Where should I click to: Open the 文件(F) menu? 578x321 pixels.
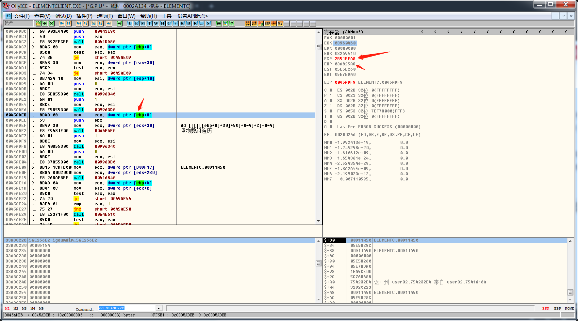pos(22,16)
